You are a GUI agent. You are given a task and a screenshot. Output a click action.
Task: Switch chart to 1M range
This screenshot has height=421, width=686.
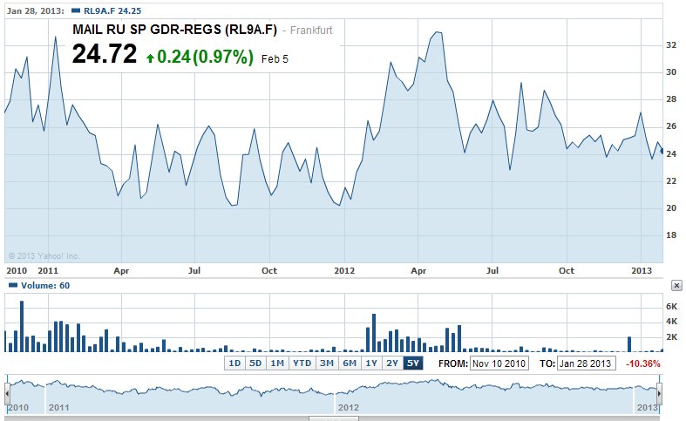(277, 363)
